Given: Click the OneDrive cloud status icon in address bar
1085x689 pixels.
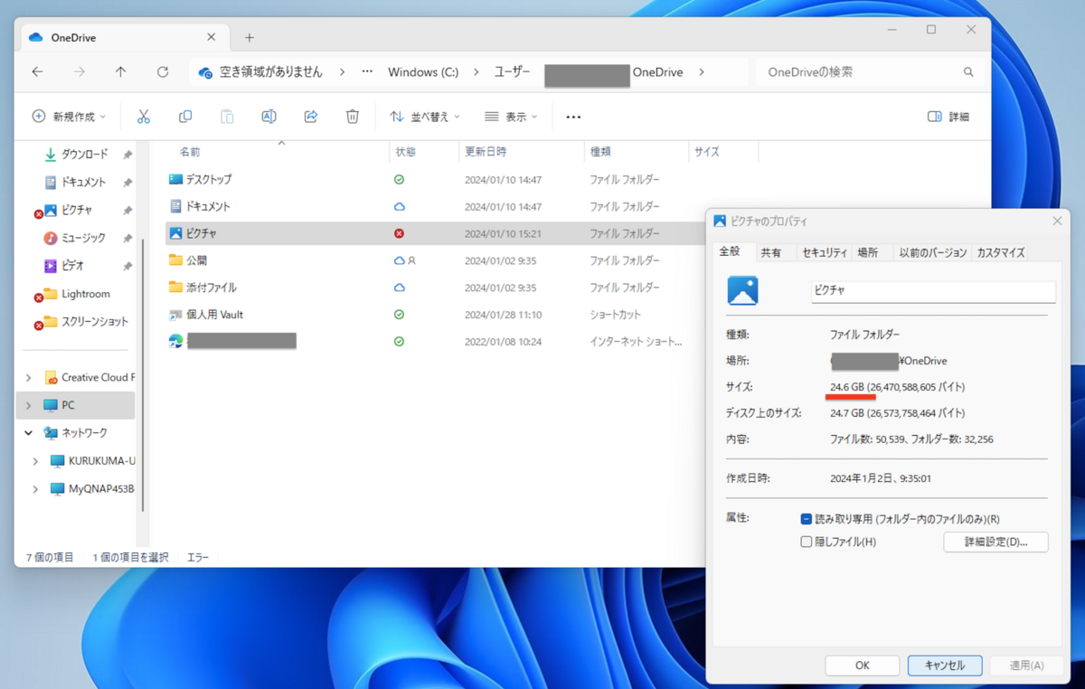Looking at the screenshot, I should 205,72.
